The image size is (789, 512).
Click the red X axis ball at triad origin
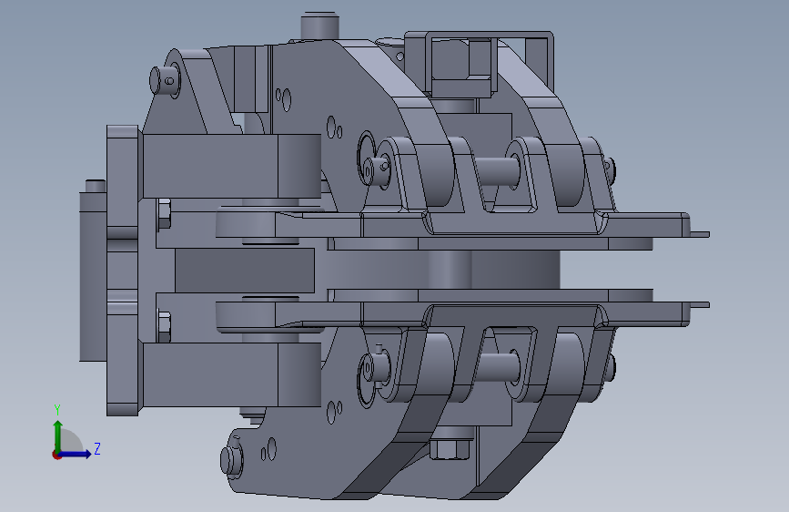click(x=56, y=455)
